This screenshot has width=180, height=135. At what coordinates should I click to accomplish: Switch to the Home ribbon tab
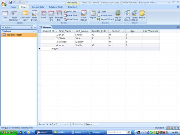coord(13,7)
